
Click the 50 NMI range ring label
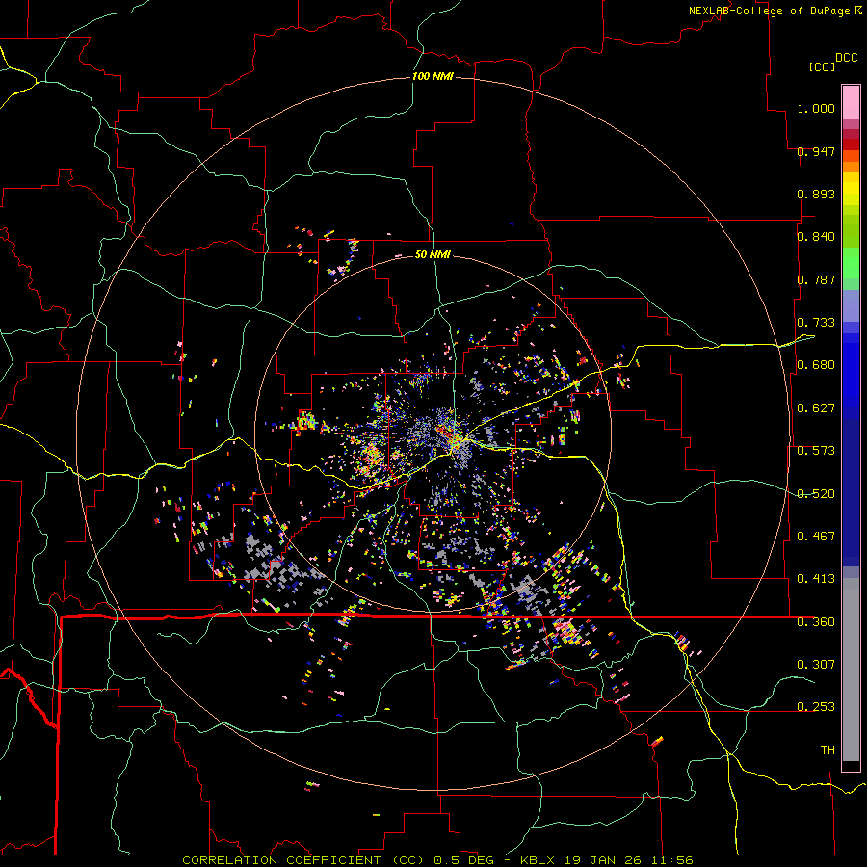click(x=433, y=254)
